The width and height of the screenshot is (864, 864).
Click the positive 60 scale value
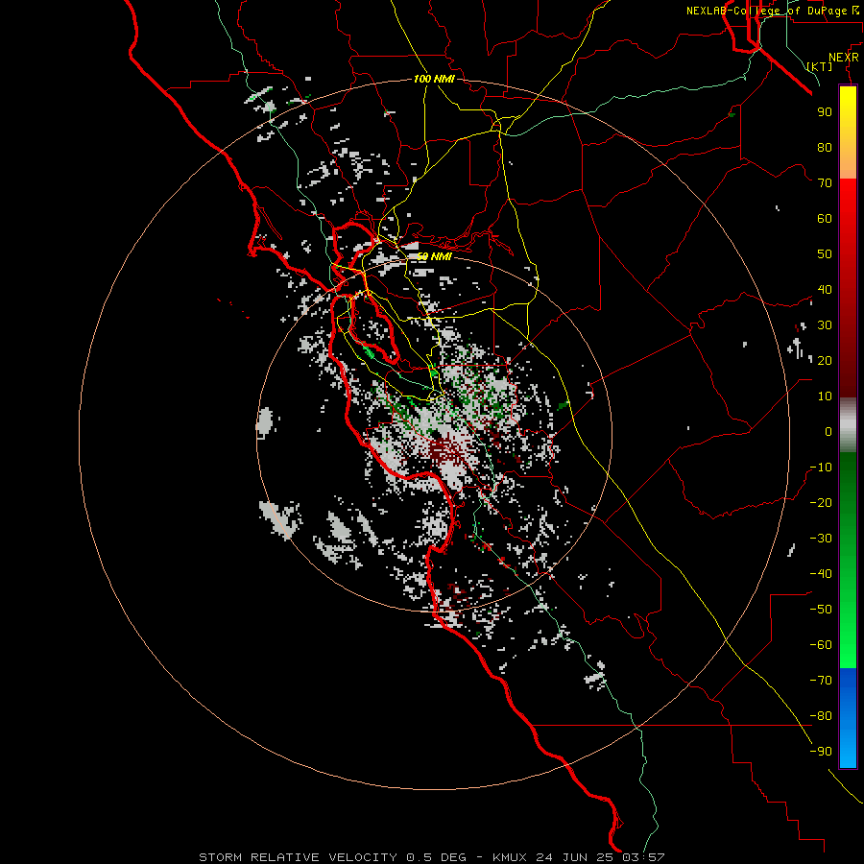click(x=825, y=218)
